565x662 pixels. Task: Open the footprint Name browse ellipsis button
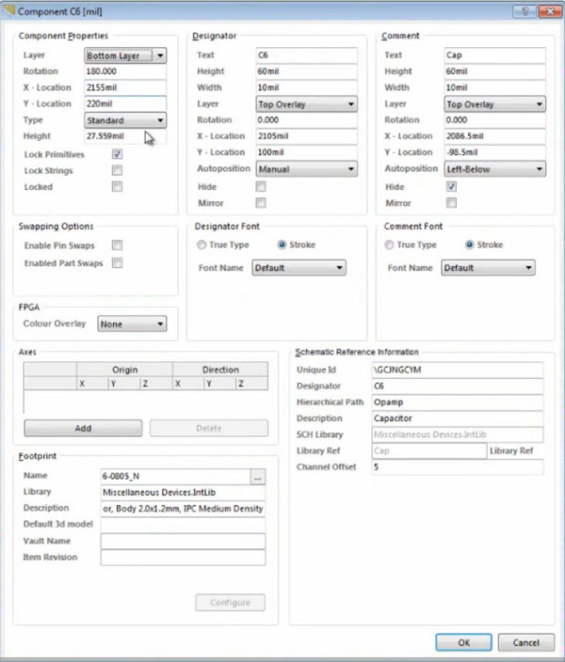(258, 477)
